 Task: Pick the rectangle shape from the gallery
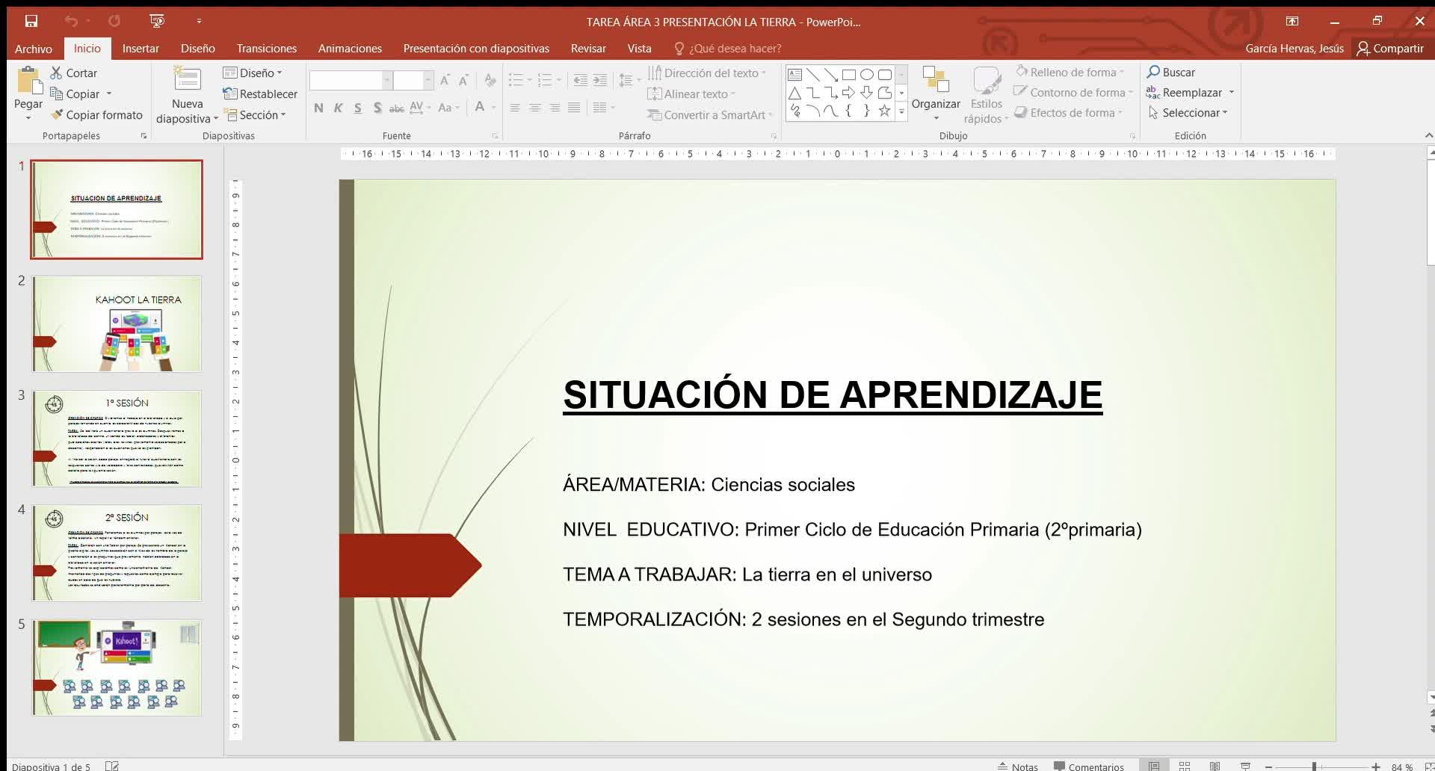pos(848,75)
